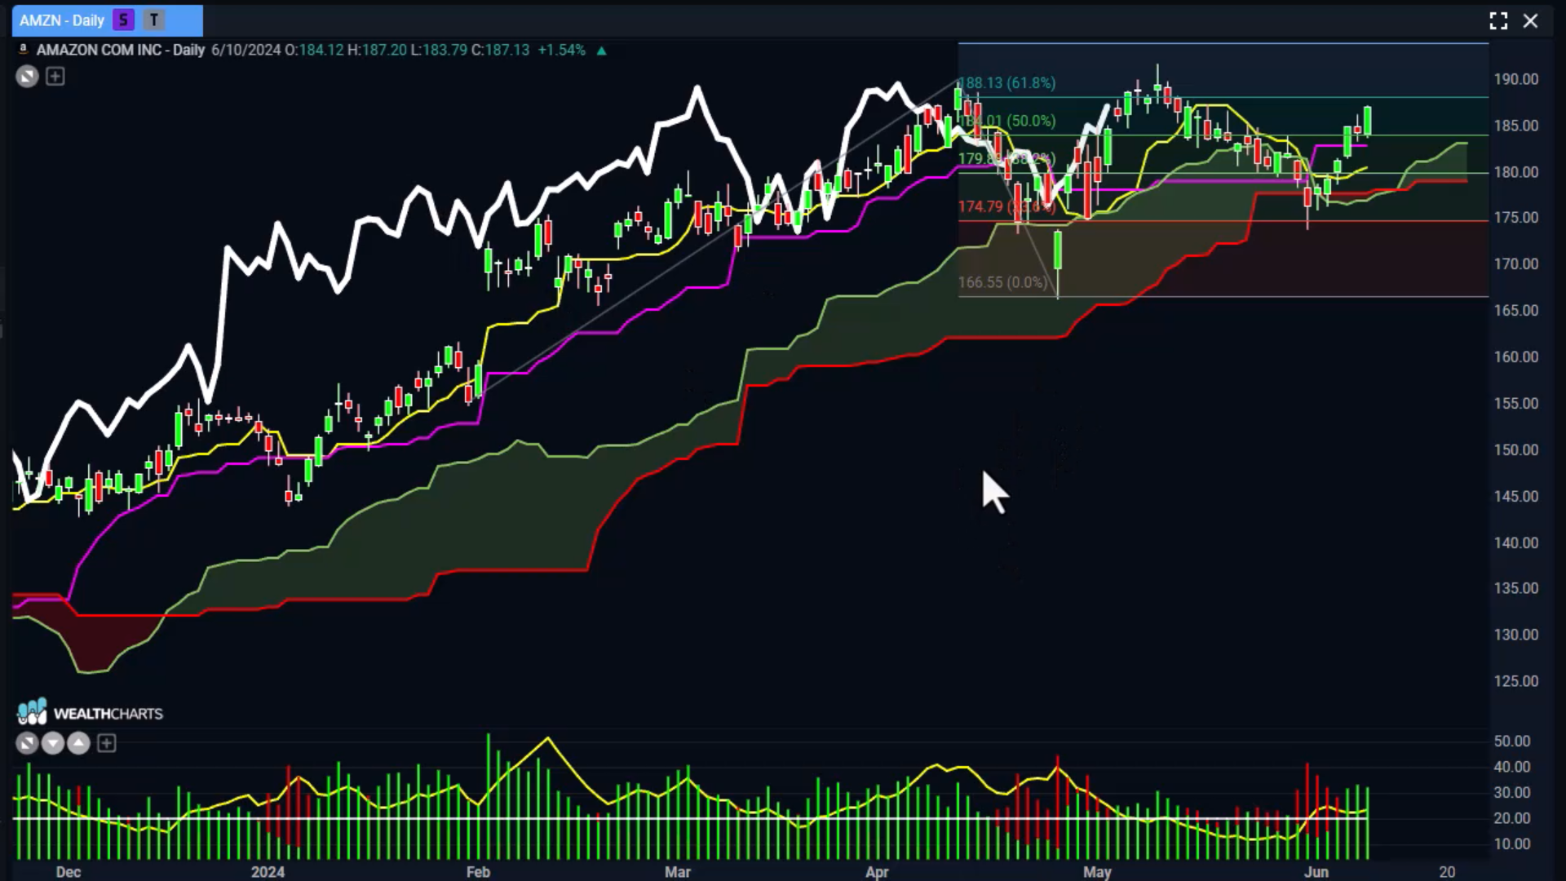Maximize the volume pane with round arrow icon
Screen dimensions: 1566x881
pyautogui.click(x=27, y=743)
